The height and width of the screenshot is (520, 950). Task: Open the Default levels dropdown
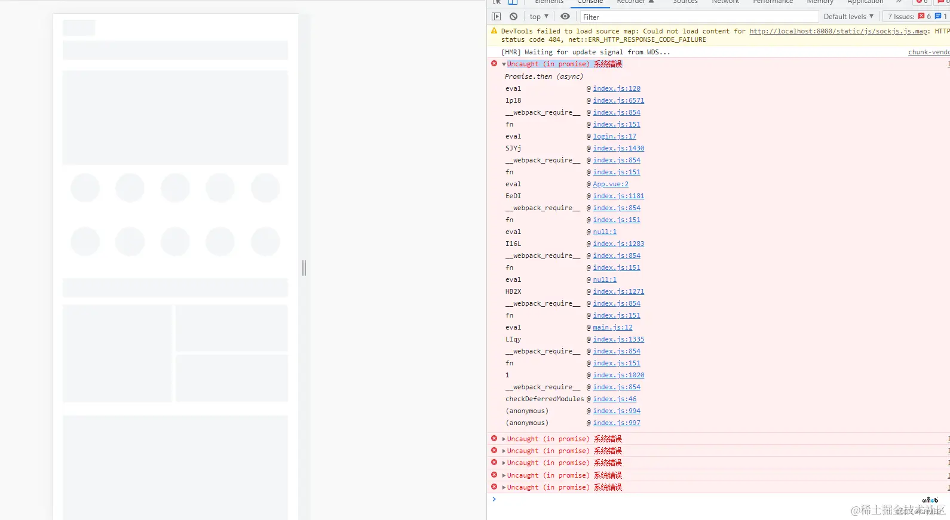coord(848,17)
